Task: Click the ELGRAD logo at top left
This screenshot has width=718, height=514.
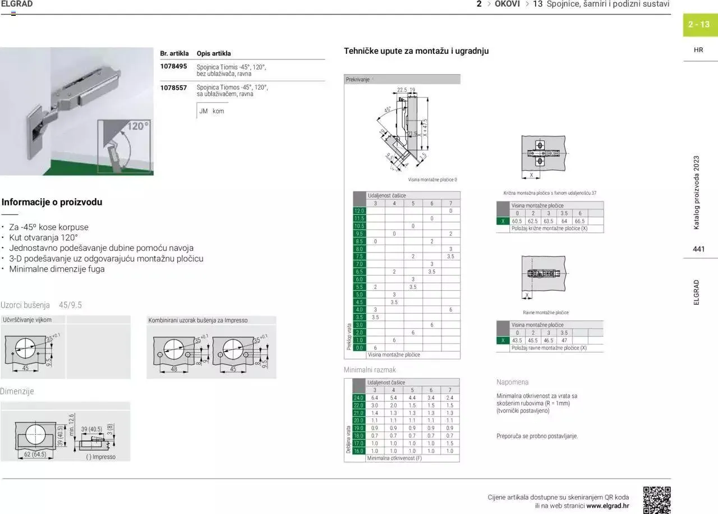Action: (17, 4)
